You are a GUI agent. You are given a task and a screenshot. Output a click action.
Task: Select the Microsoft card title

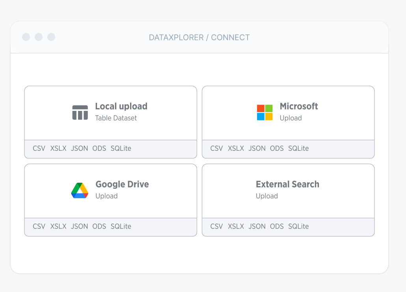[x=299, y=106]
